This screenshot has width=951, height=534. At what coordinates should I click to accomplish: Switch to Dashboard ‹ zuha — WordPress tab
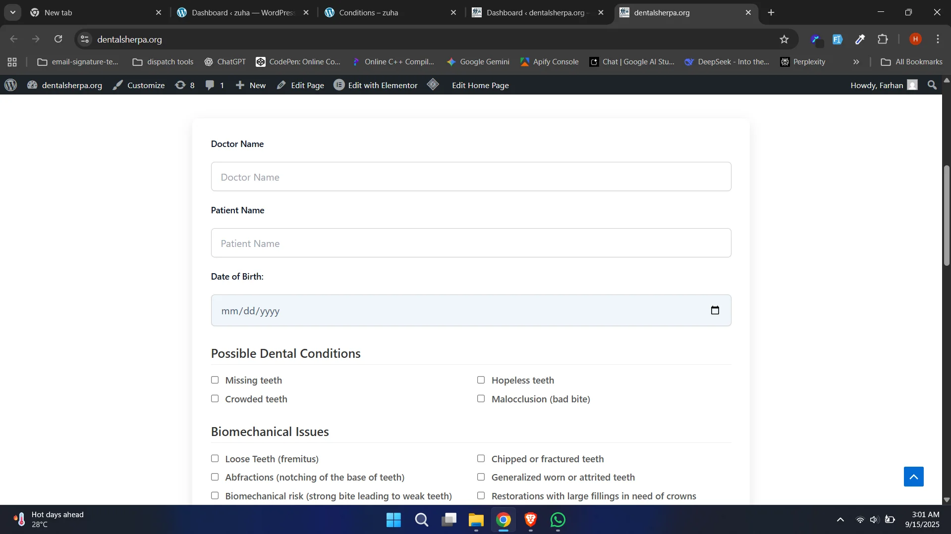pyautogui.click(x=243, y=12)
